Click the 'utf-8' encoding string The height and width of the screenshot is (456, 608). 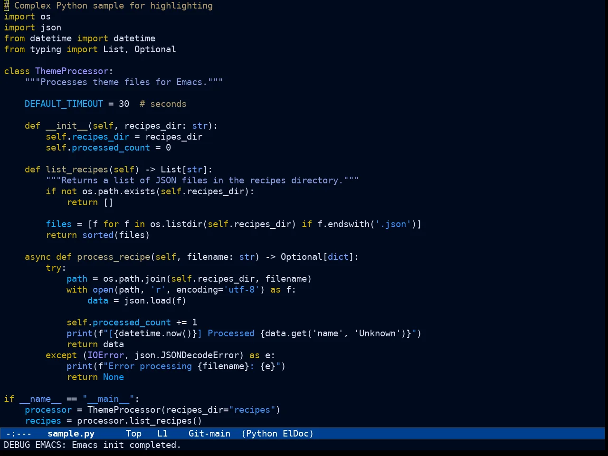point(241,290)
